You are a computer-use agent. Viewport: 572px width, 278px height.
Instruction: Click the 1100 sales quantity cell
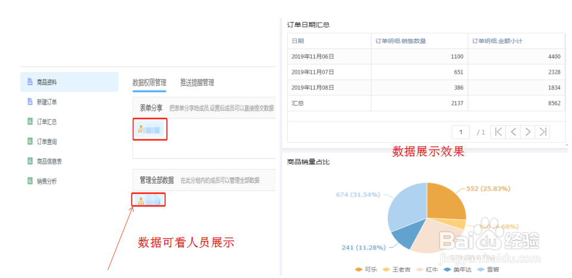click(x=419, y=57)
